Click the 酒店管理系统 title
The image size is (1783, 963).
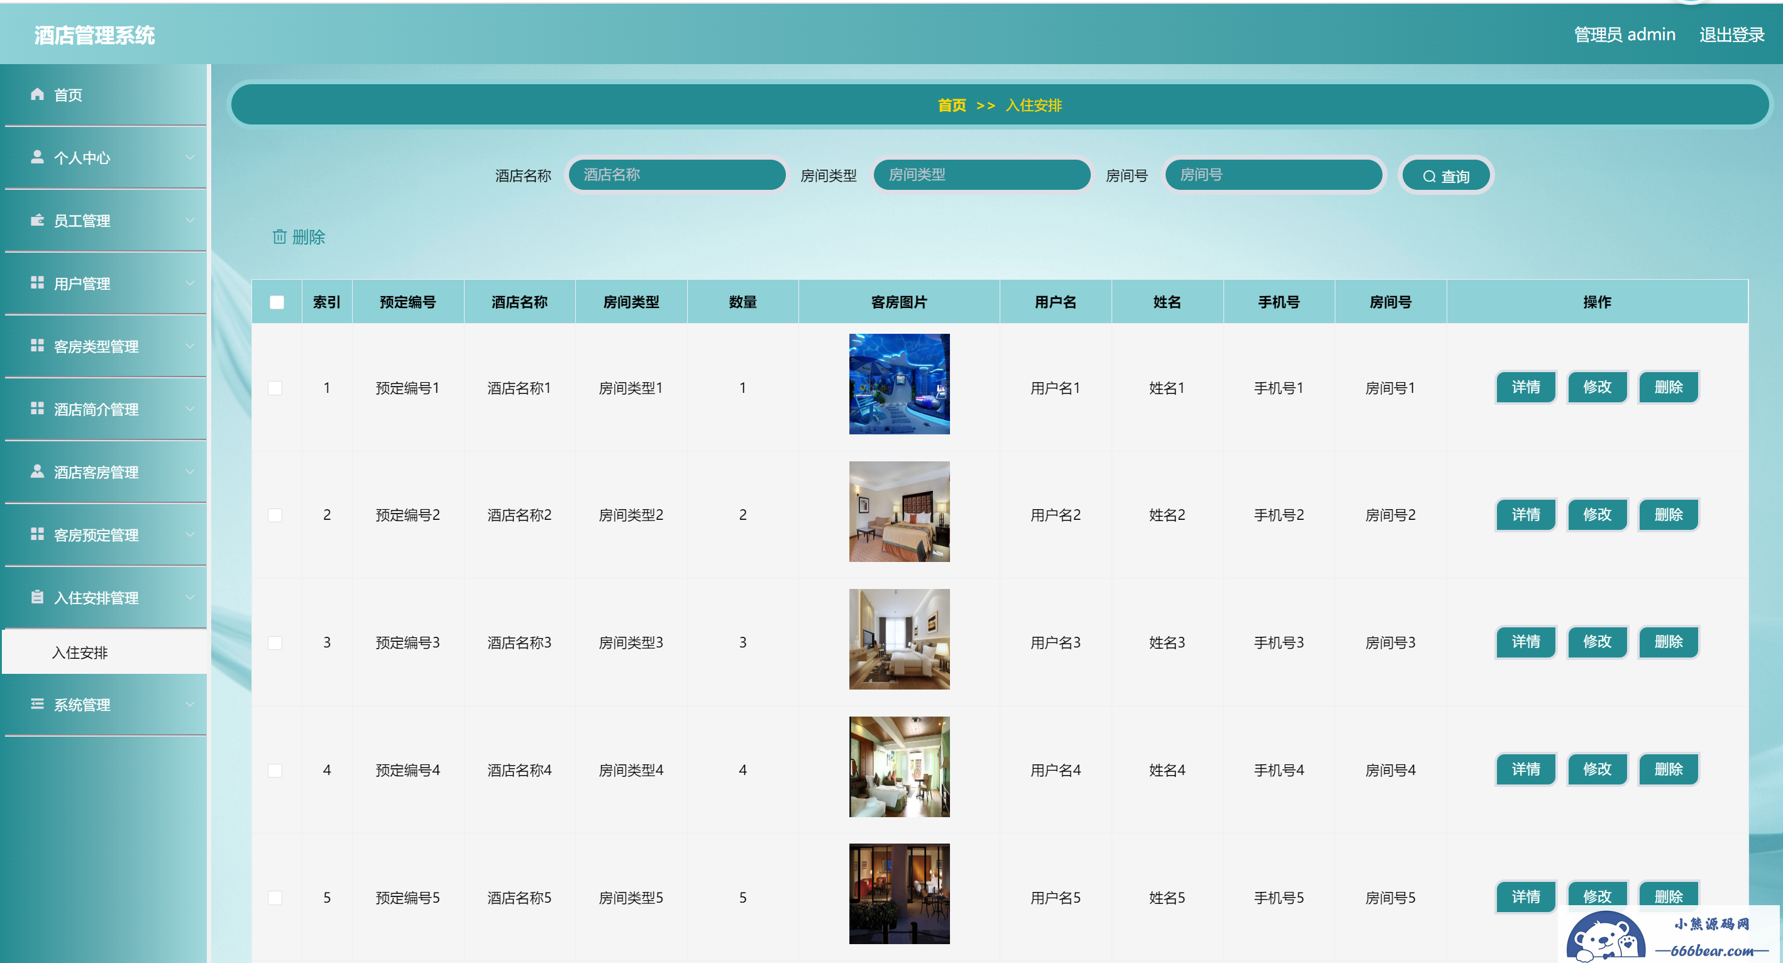click(94, 35)
